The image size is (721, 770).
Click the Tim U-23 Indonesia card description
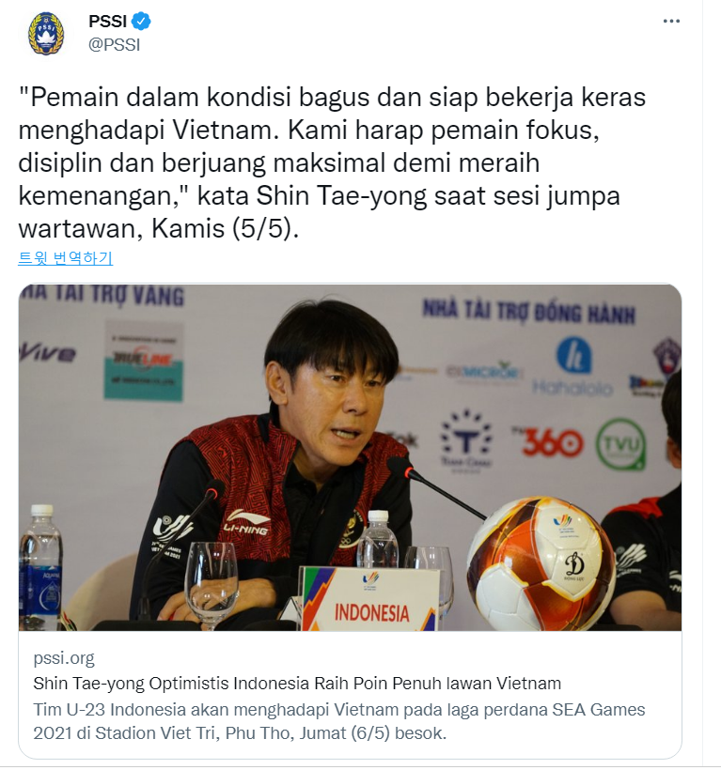click(339, 721)
